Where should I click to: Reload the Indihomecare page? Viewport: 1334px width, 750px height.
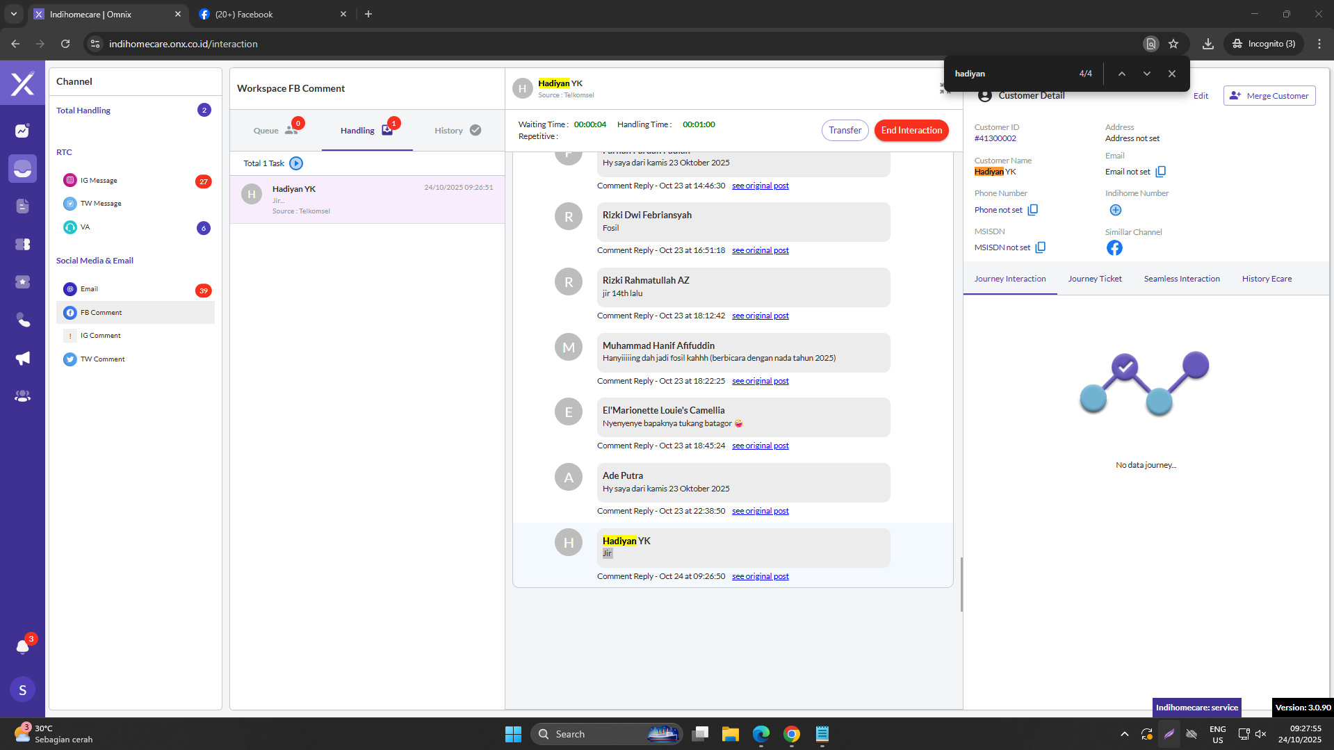65,44
